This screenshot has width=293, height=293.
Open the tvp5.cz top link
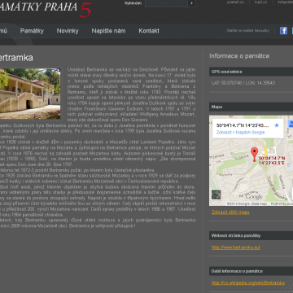tap(260, 2)
